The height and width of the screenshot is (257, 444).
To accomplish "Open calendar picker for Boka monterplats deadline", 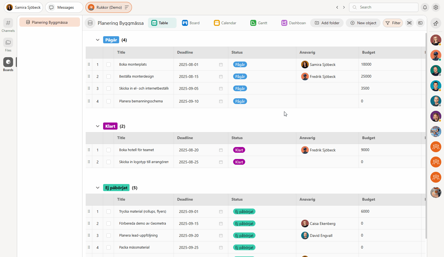I will [x=221, y=65].
